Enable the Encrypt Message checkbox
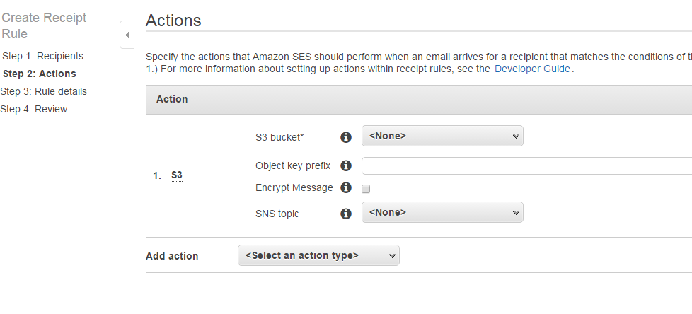Viewport: 692px width, 314px height. pyautogui.click(x=366, y=189)
